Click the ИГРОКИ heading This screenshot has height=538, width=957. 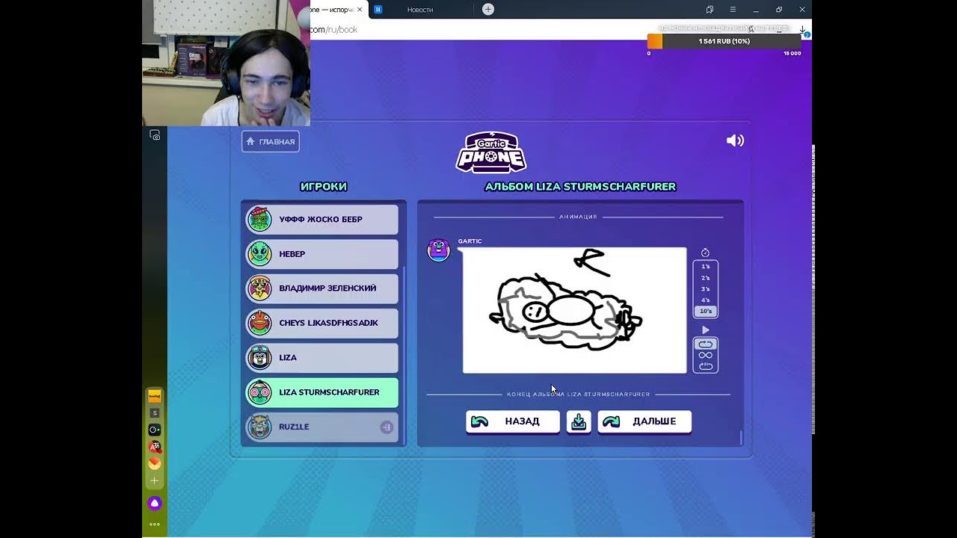(323, 187)
